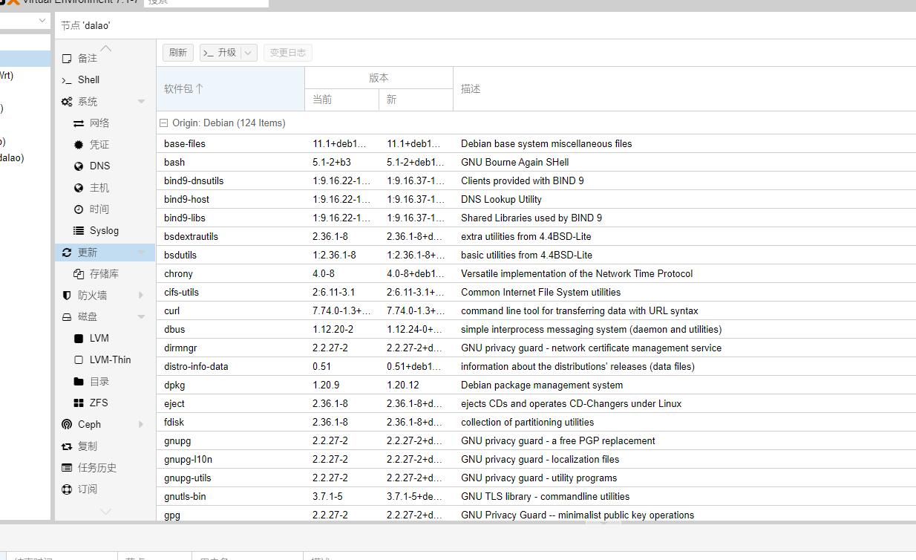Sort by the 软件包 column header
The height and width of the screenshot is (560, 916).
click(x=231, y=88)
